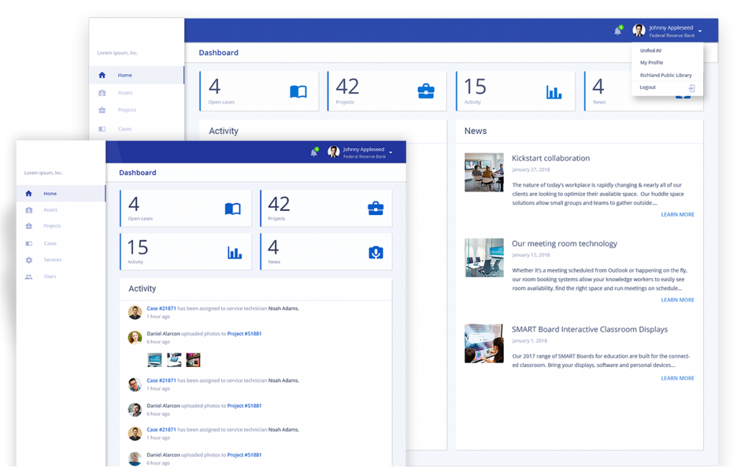Open Cases using the book icon
Screen dimensions: 737x467
28,243
